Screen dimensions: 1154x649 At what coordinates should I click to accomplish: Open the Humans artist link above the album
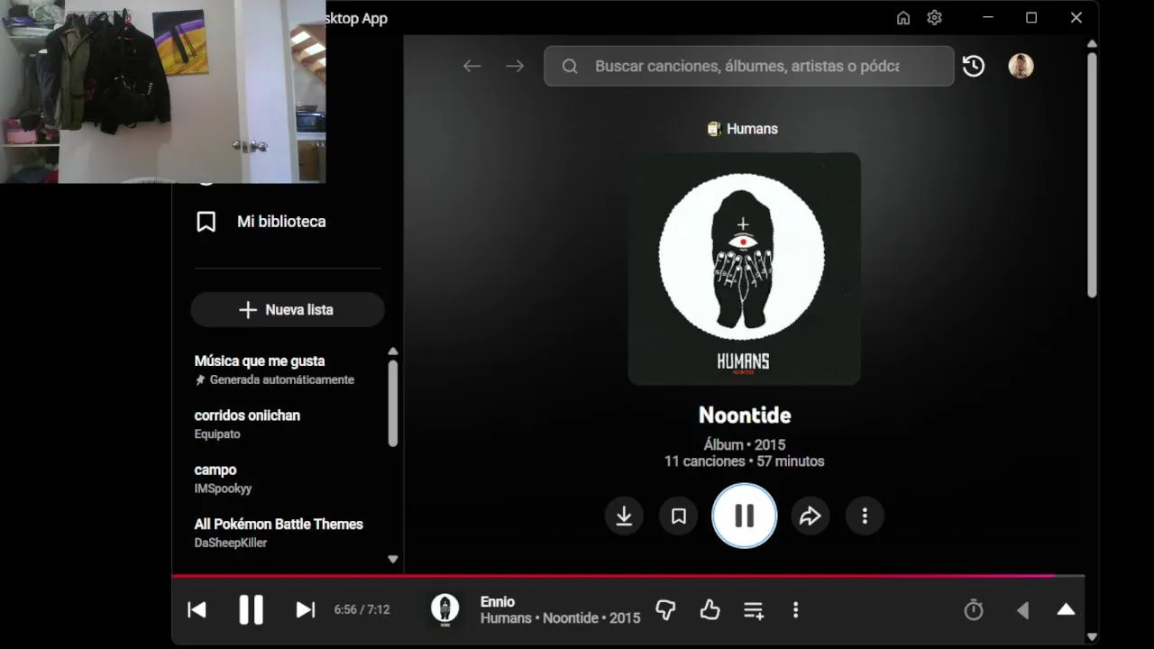pos(743,129)
